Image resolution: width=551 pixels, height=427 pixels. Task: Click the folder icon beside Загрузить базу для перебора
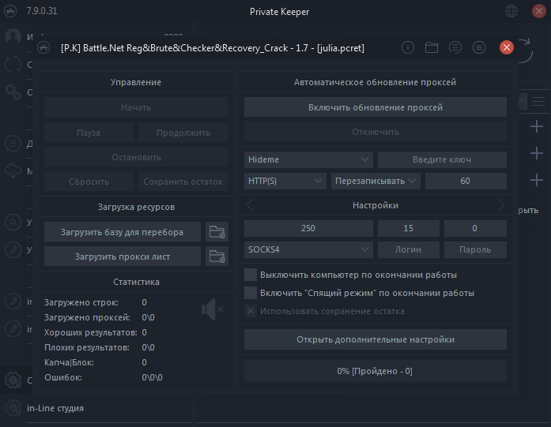pos(216,232)
